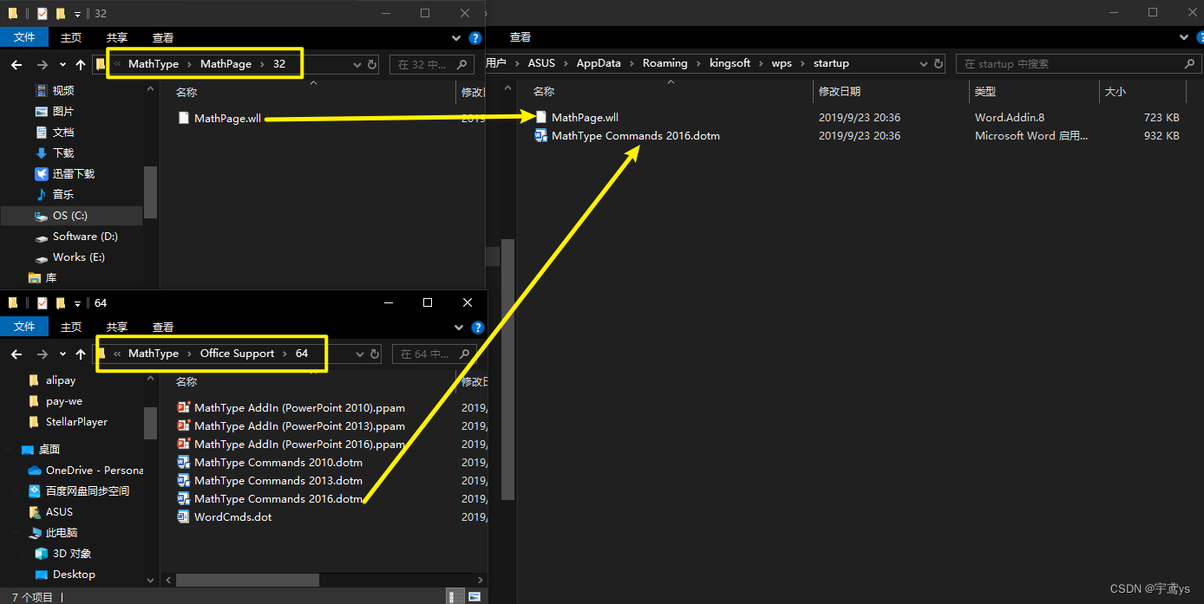Select MathType Commands 2016.dotm in startup window
1204x604 pixels.
tap(636, 136)
